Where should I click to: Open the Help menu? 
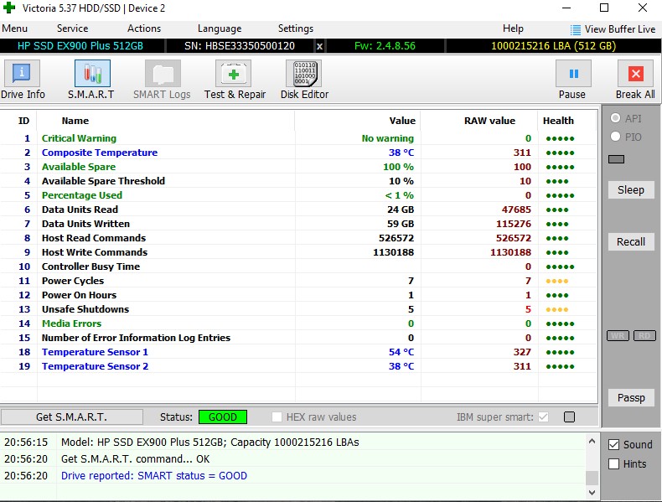513,28
